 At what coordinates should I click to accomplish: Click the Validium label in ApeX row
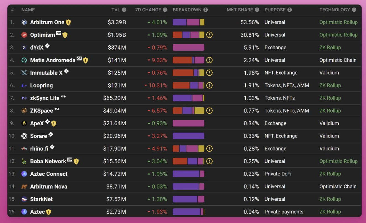(329, 123)
